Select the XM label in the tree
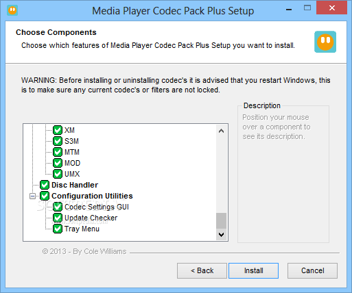The height and width of the screenshot is (293, 352). [69, 130]
